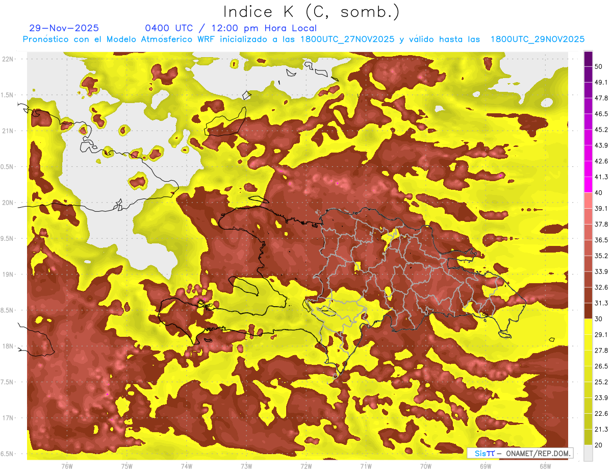
Task: Click the longitude axis label '68W'
Action: (545, 466)
